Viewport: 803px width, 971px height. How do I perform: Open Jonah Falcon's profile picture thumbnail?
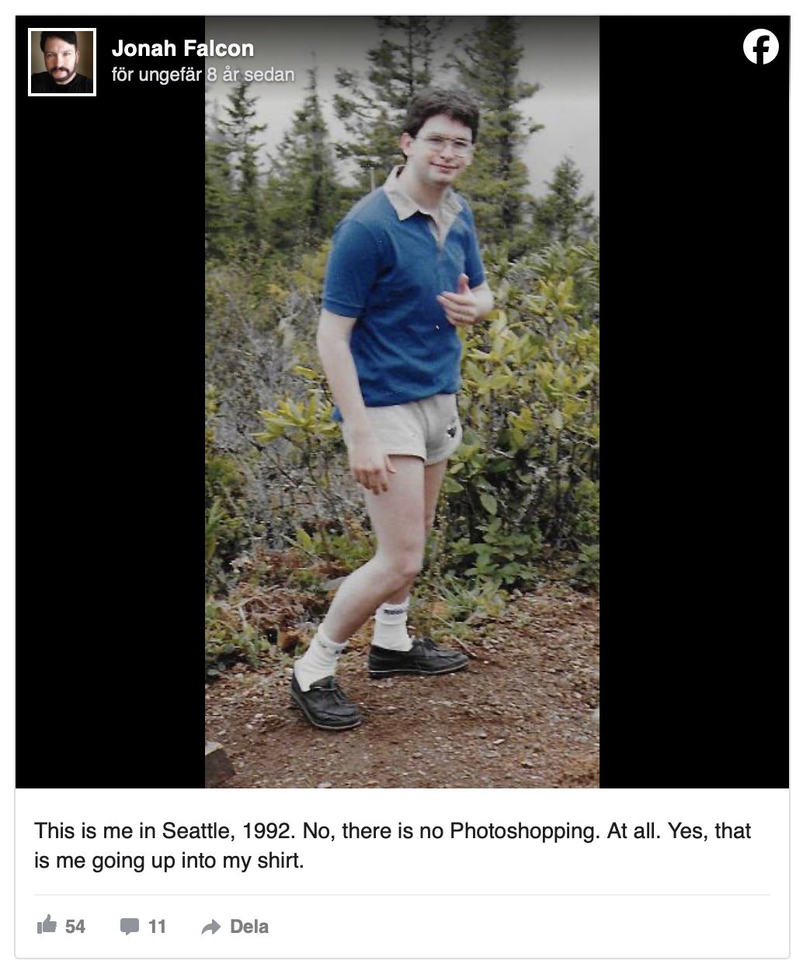[x=62, y=62]
